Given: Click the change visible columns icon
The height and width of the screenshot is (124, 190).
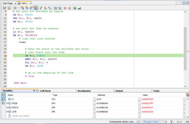Looking at the screenshot, I should point(187,95).
